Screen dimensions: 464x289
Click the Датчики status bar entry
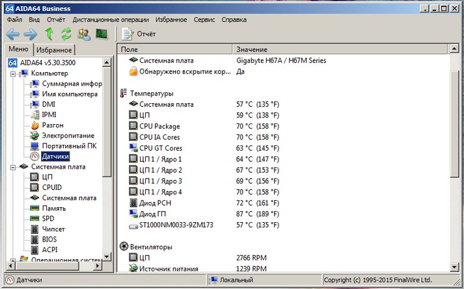(x=105, y=280)
